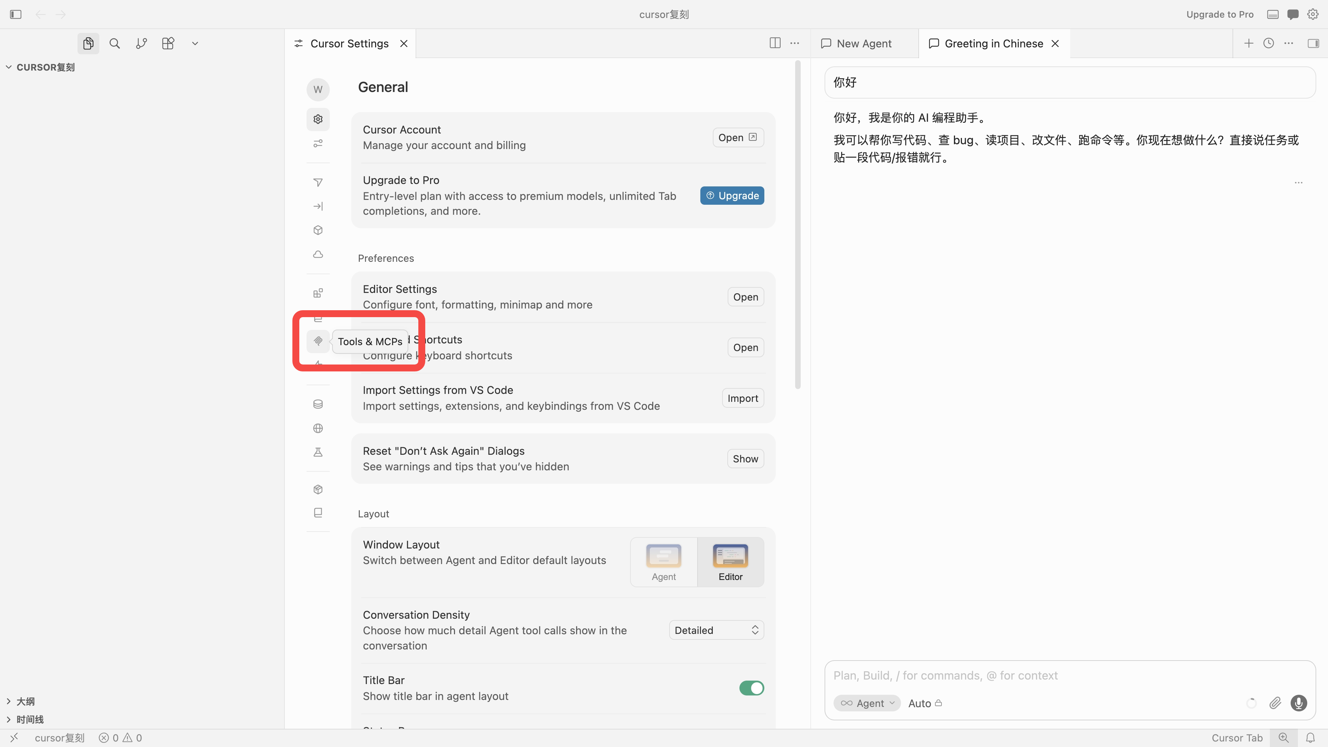The height and width of the screenshot is (747, 1328).
Task: Open the notifications bell in status bar
Action: pyautogui.click(x=1310, y=738)
